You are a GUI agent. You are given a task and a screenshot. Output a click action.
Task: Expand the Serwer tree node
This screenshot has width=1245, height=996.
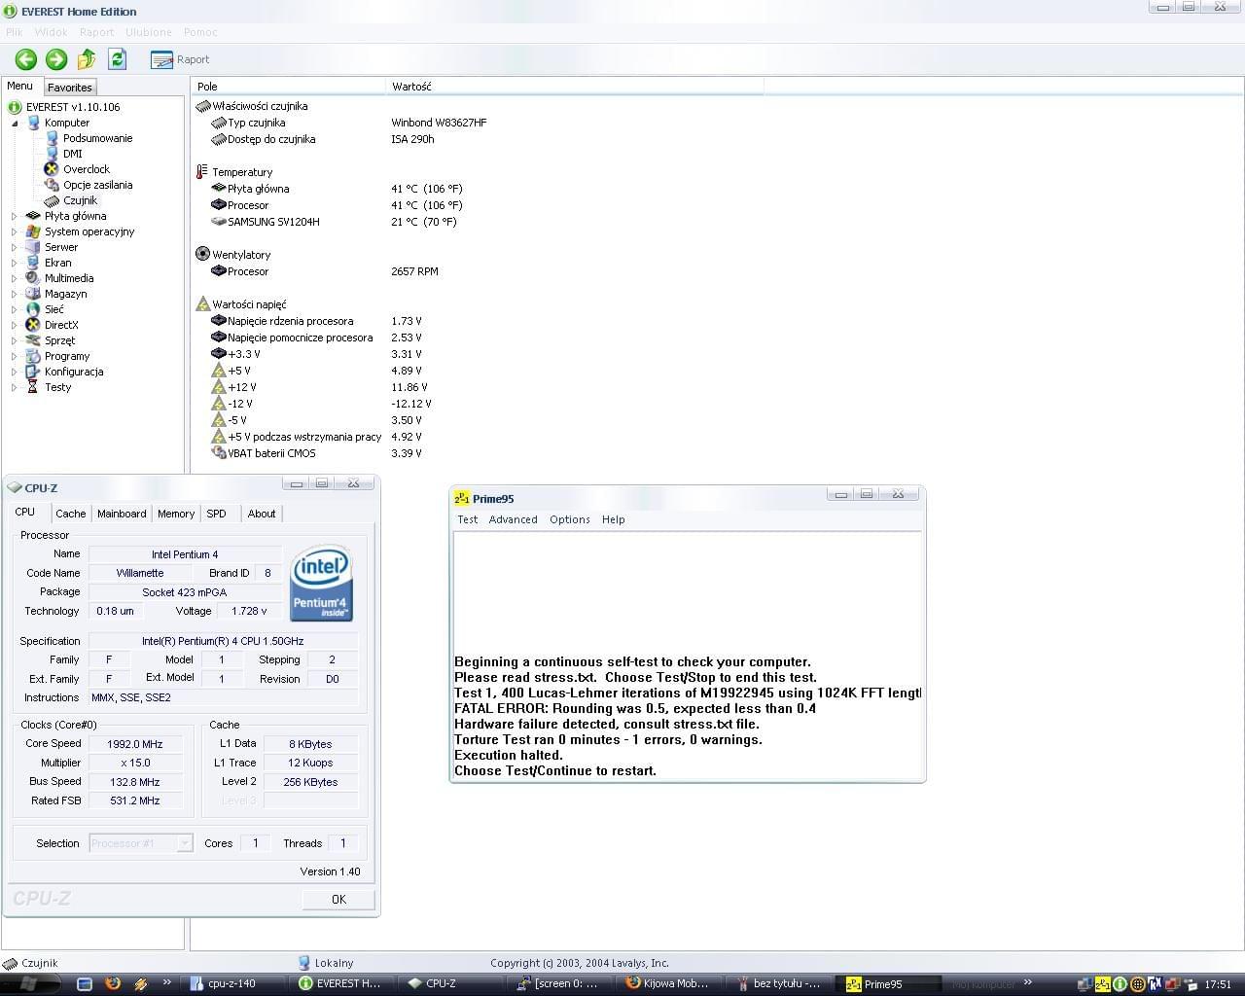(15, 247)
